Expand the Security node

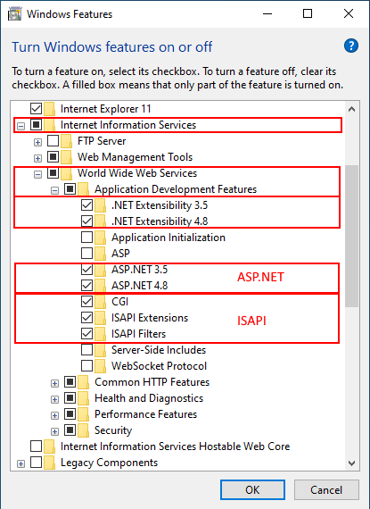pos(54,431)
